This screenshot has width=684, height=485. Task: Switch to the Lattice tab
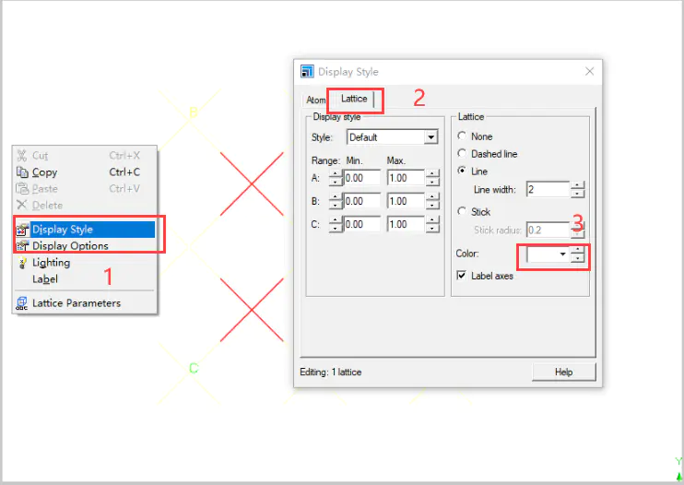354,99
